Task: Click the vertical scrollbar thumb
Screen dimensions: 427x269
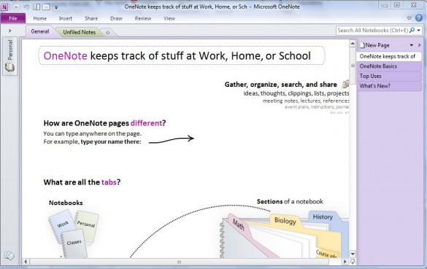Action: click(353, 66)
